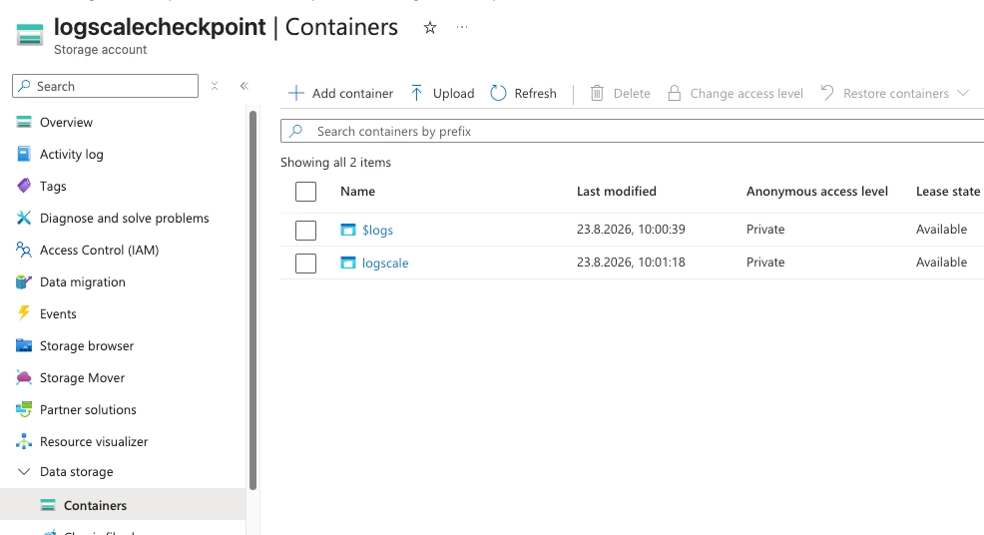
Task: Sort by Anonymous access level column header
Action: 817,191
